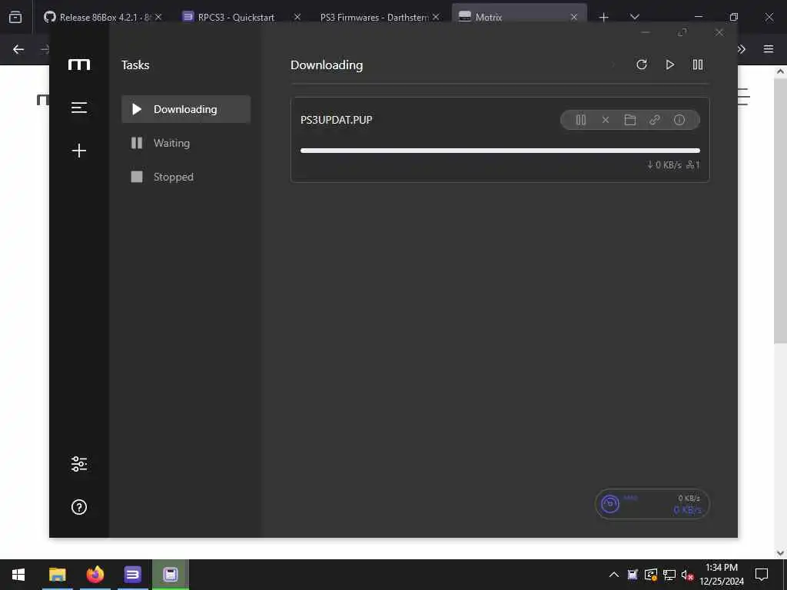Minimize the Motrix window
Viewport: 787px width, 590px height.
point(646,32)
